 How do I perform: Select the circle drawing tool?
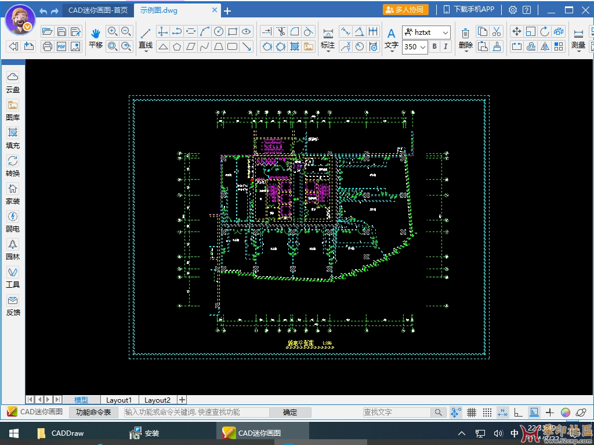coord(219,31)
